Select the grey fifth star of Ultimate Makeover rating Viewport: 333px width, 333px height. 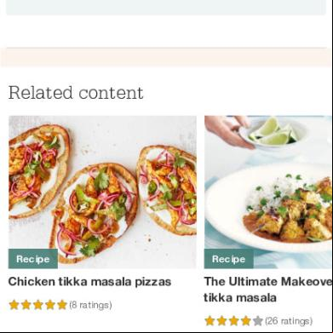[258, 321]
